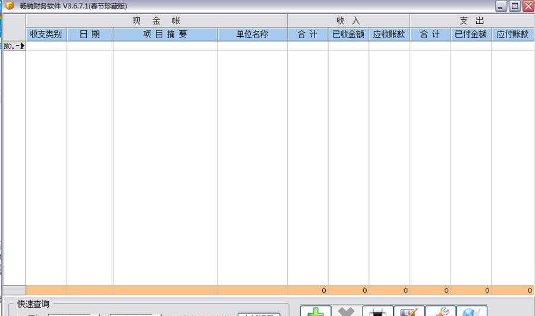Click the total 0 under 已收金额
535x316 pixels.
coord(349,290)
